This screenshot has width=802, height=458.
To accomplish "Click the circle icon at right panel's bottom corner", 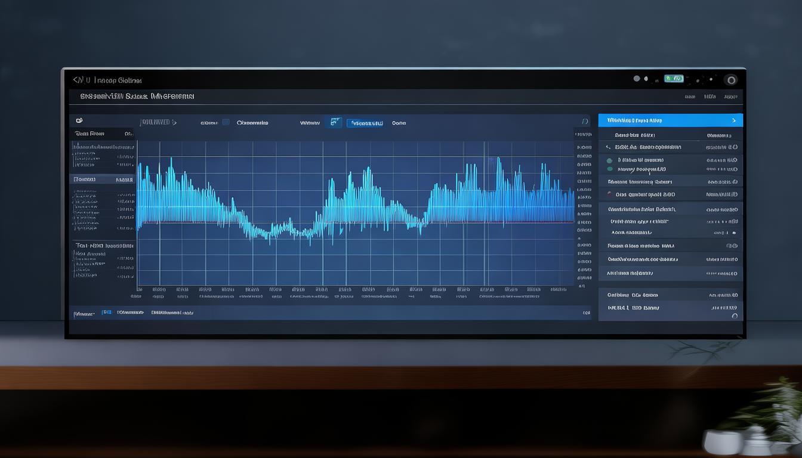I will coord(734,316).
